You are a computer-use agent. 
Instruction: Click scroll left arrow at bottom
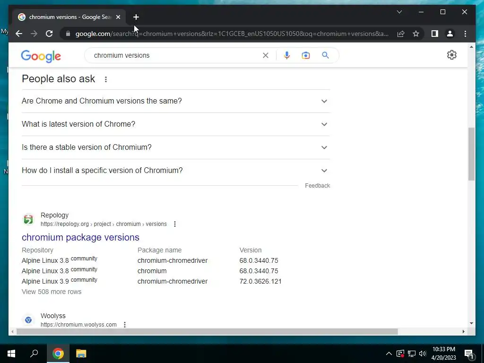tap(12, 332)
